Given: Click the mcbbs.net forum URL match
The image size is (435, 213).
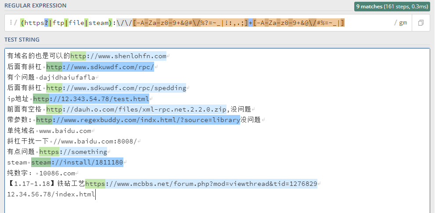Looking at the screenshot, I should pyautogui.click(x=201, y=183).
